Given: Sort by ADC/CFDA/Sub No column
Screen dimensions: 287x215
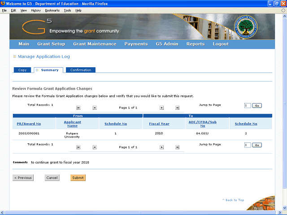Looking at the screenshot, I should point(203,124).
